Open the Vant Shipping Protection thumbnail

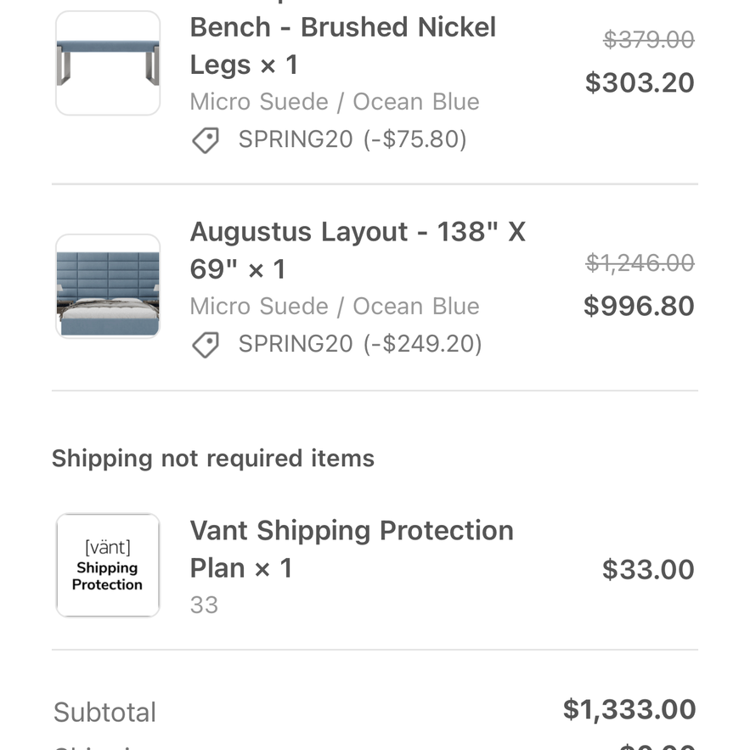(108, 566)
